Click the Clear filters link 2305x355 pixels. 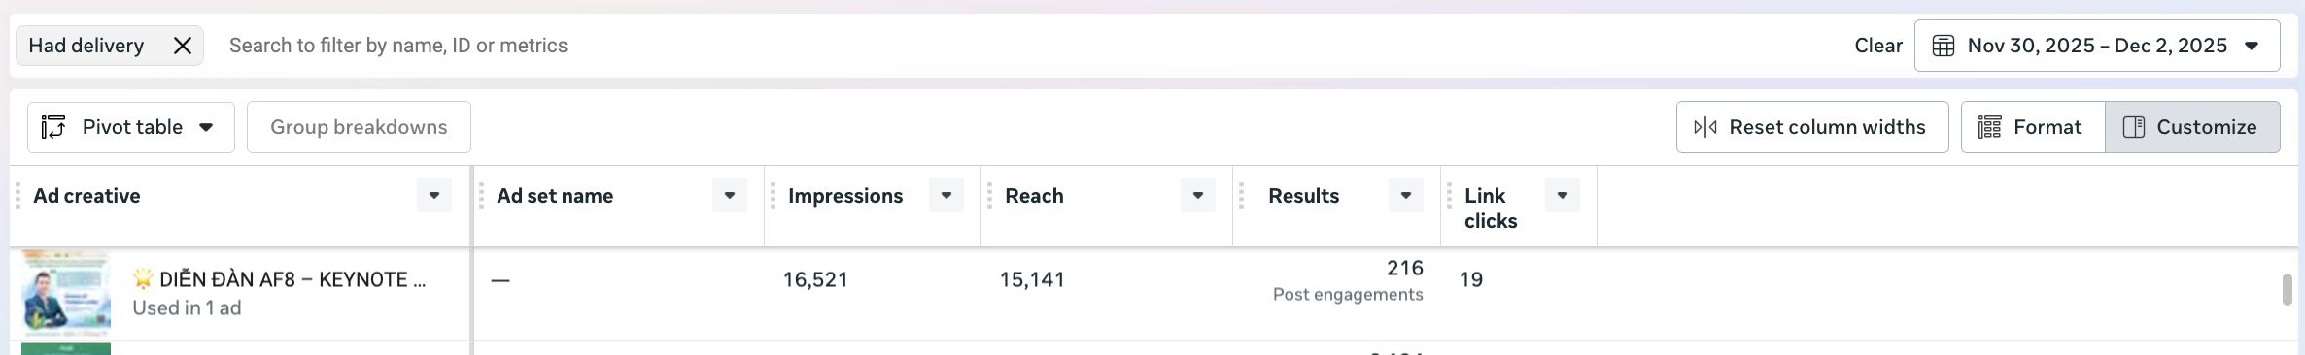click(x=1878, y=46)
